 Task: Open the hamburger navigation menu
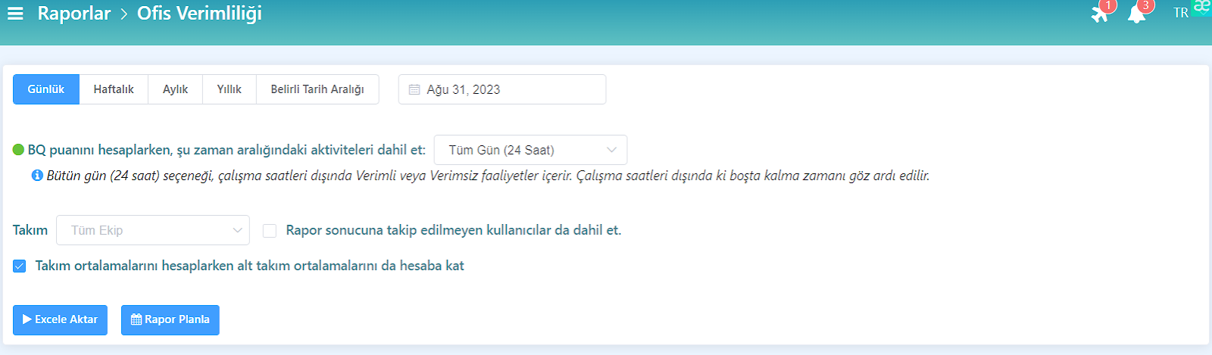(15, 14)
